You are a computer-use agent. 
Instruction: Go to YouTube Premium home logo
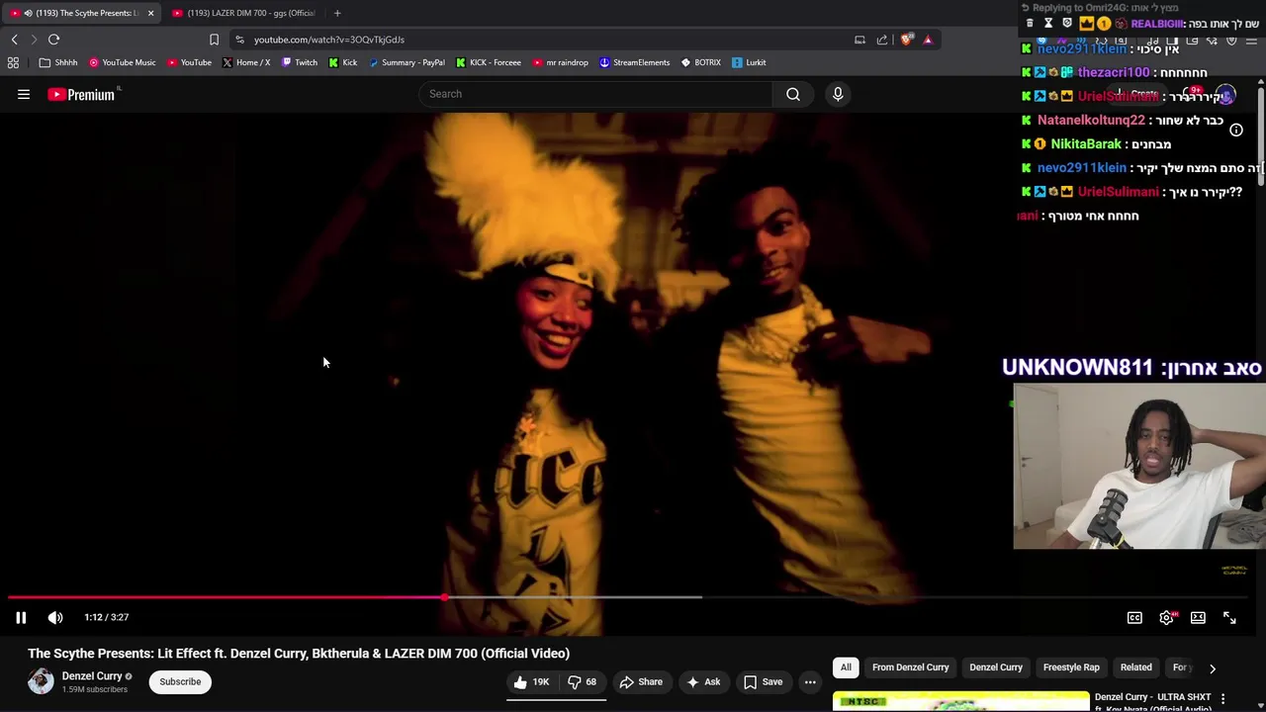point(81,94)
